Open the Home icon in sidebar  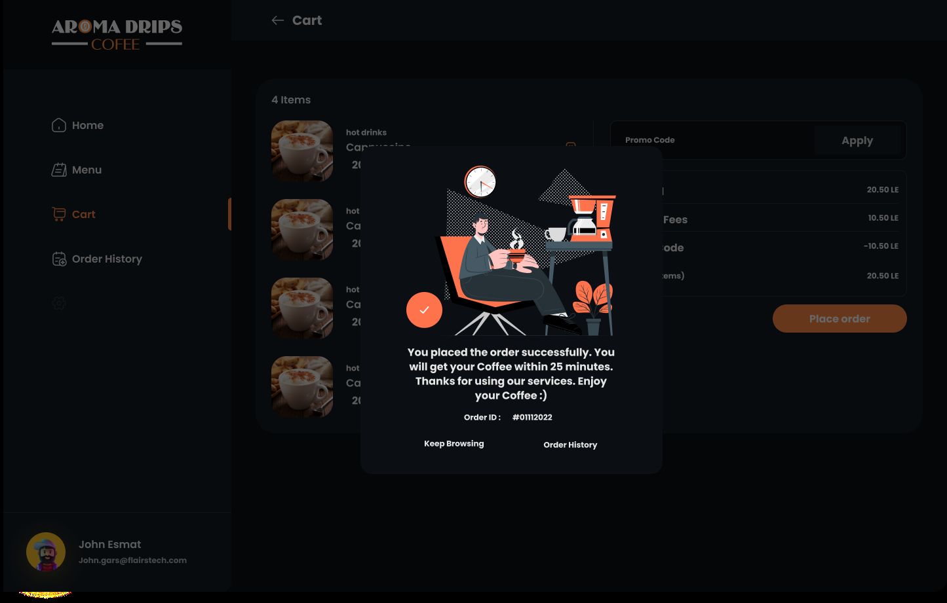click(x=59, y=125)
